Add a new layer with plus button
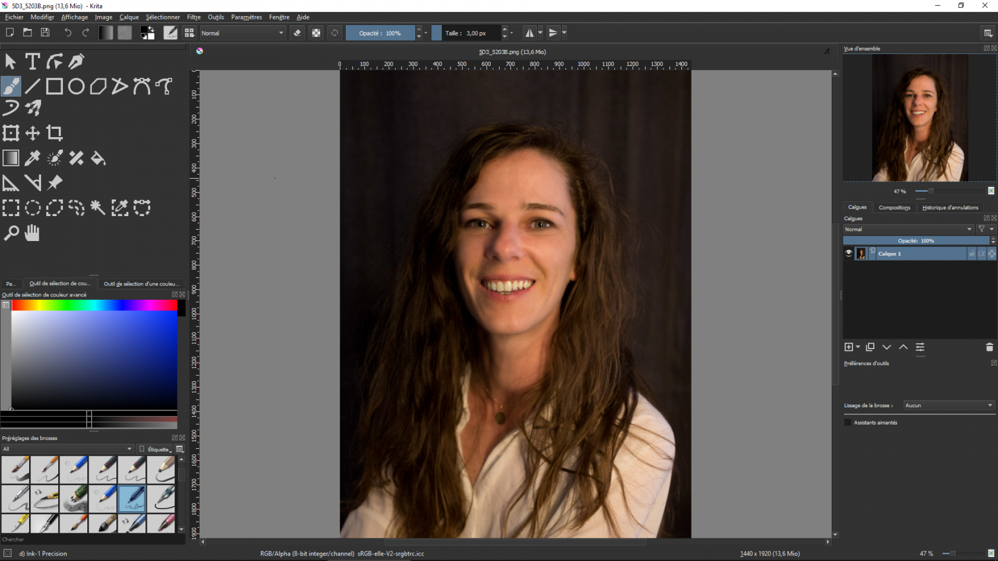 tap(849, 347)
